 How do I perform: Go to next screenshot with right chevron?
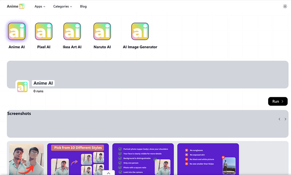286,119
